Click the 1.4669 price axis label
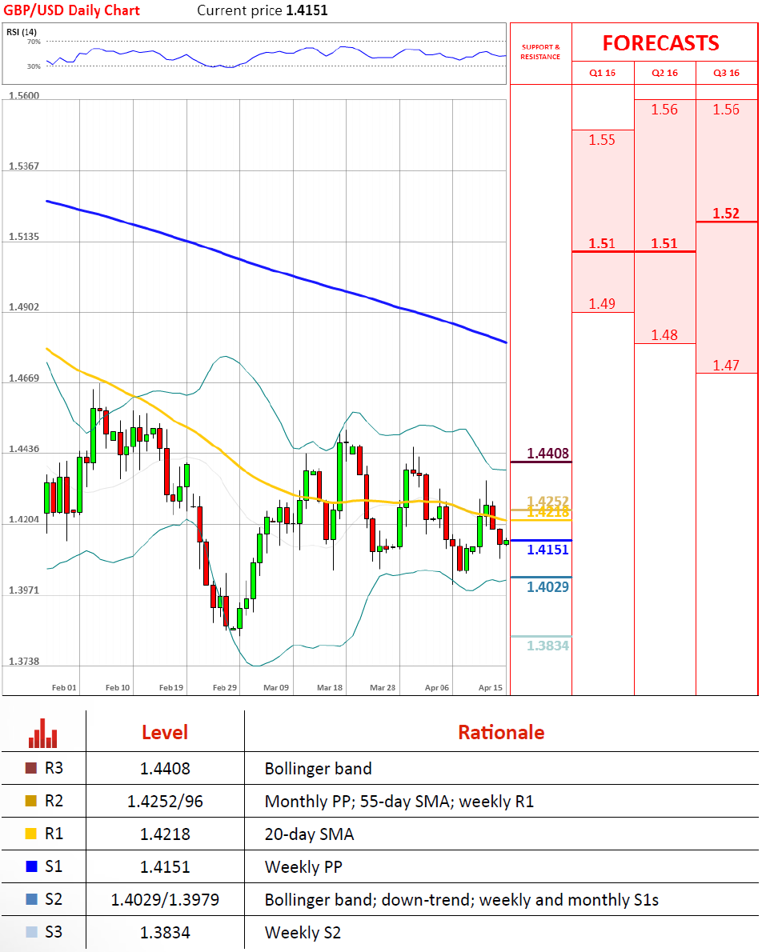762x952 pixels. [24, 378]
